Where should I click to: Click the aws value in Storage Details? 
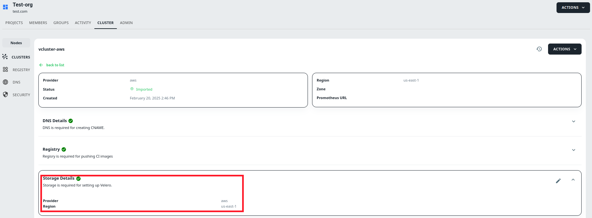click(224, 201)
